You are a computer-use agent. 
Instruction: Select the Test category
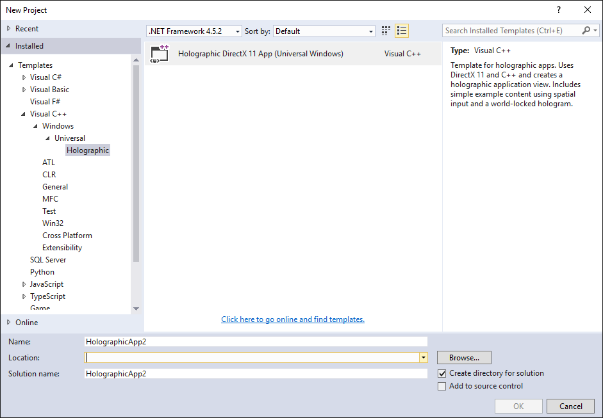pyautogui.click(x=49, y=211)
